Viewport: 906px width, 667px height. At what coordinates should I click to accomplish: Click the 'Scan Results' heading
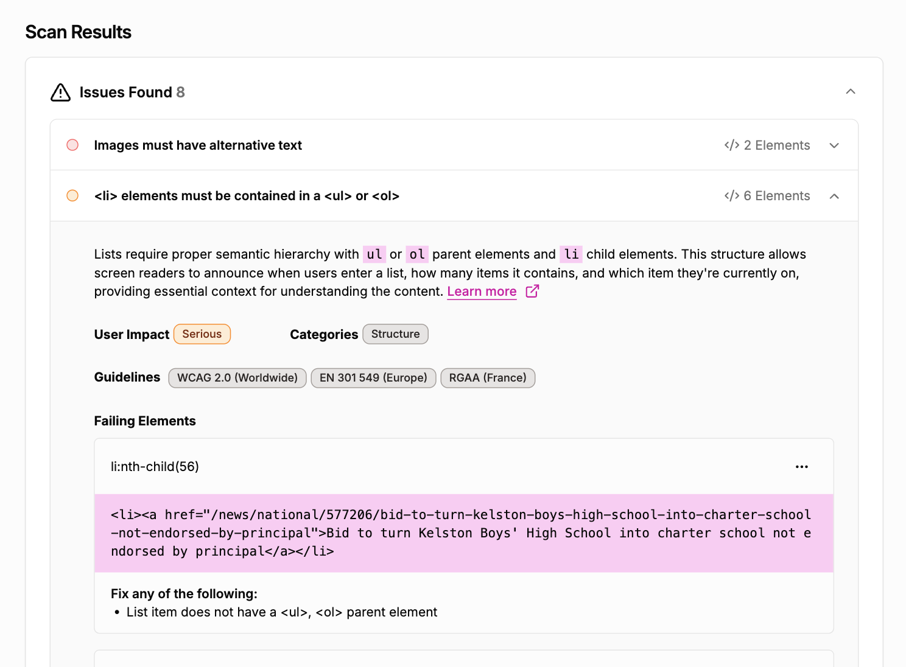pos(79,32)
